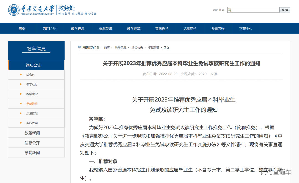Click the arrow icon beside sidebar 实践教学
The height and width of the screenshot is (183, 299).
[x=20, y=123]
